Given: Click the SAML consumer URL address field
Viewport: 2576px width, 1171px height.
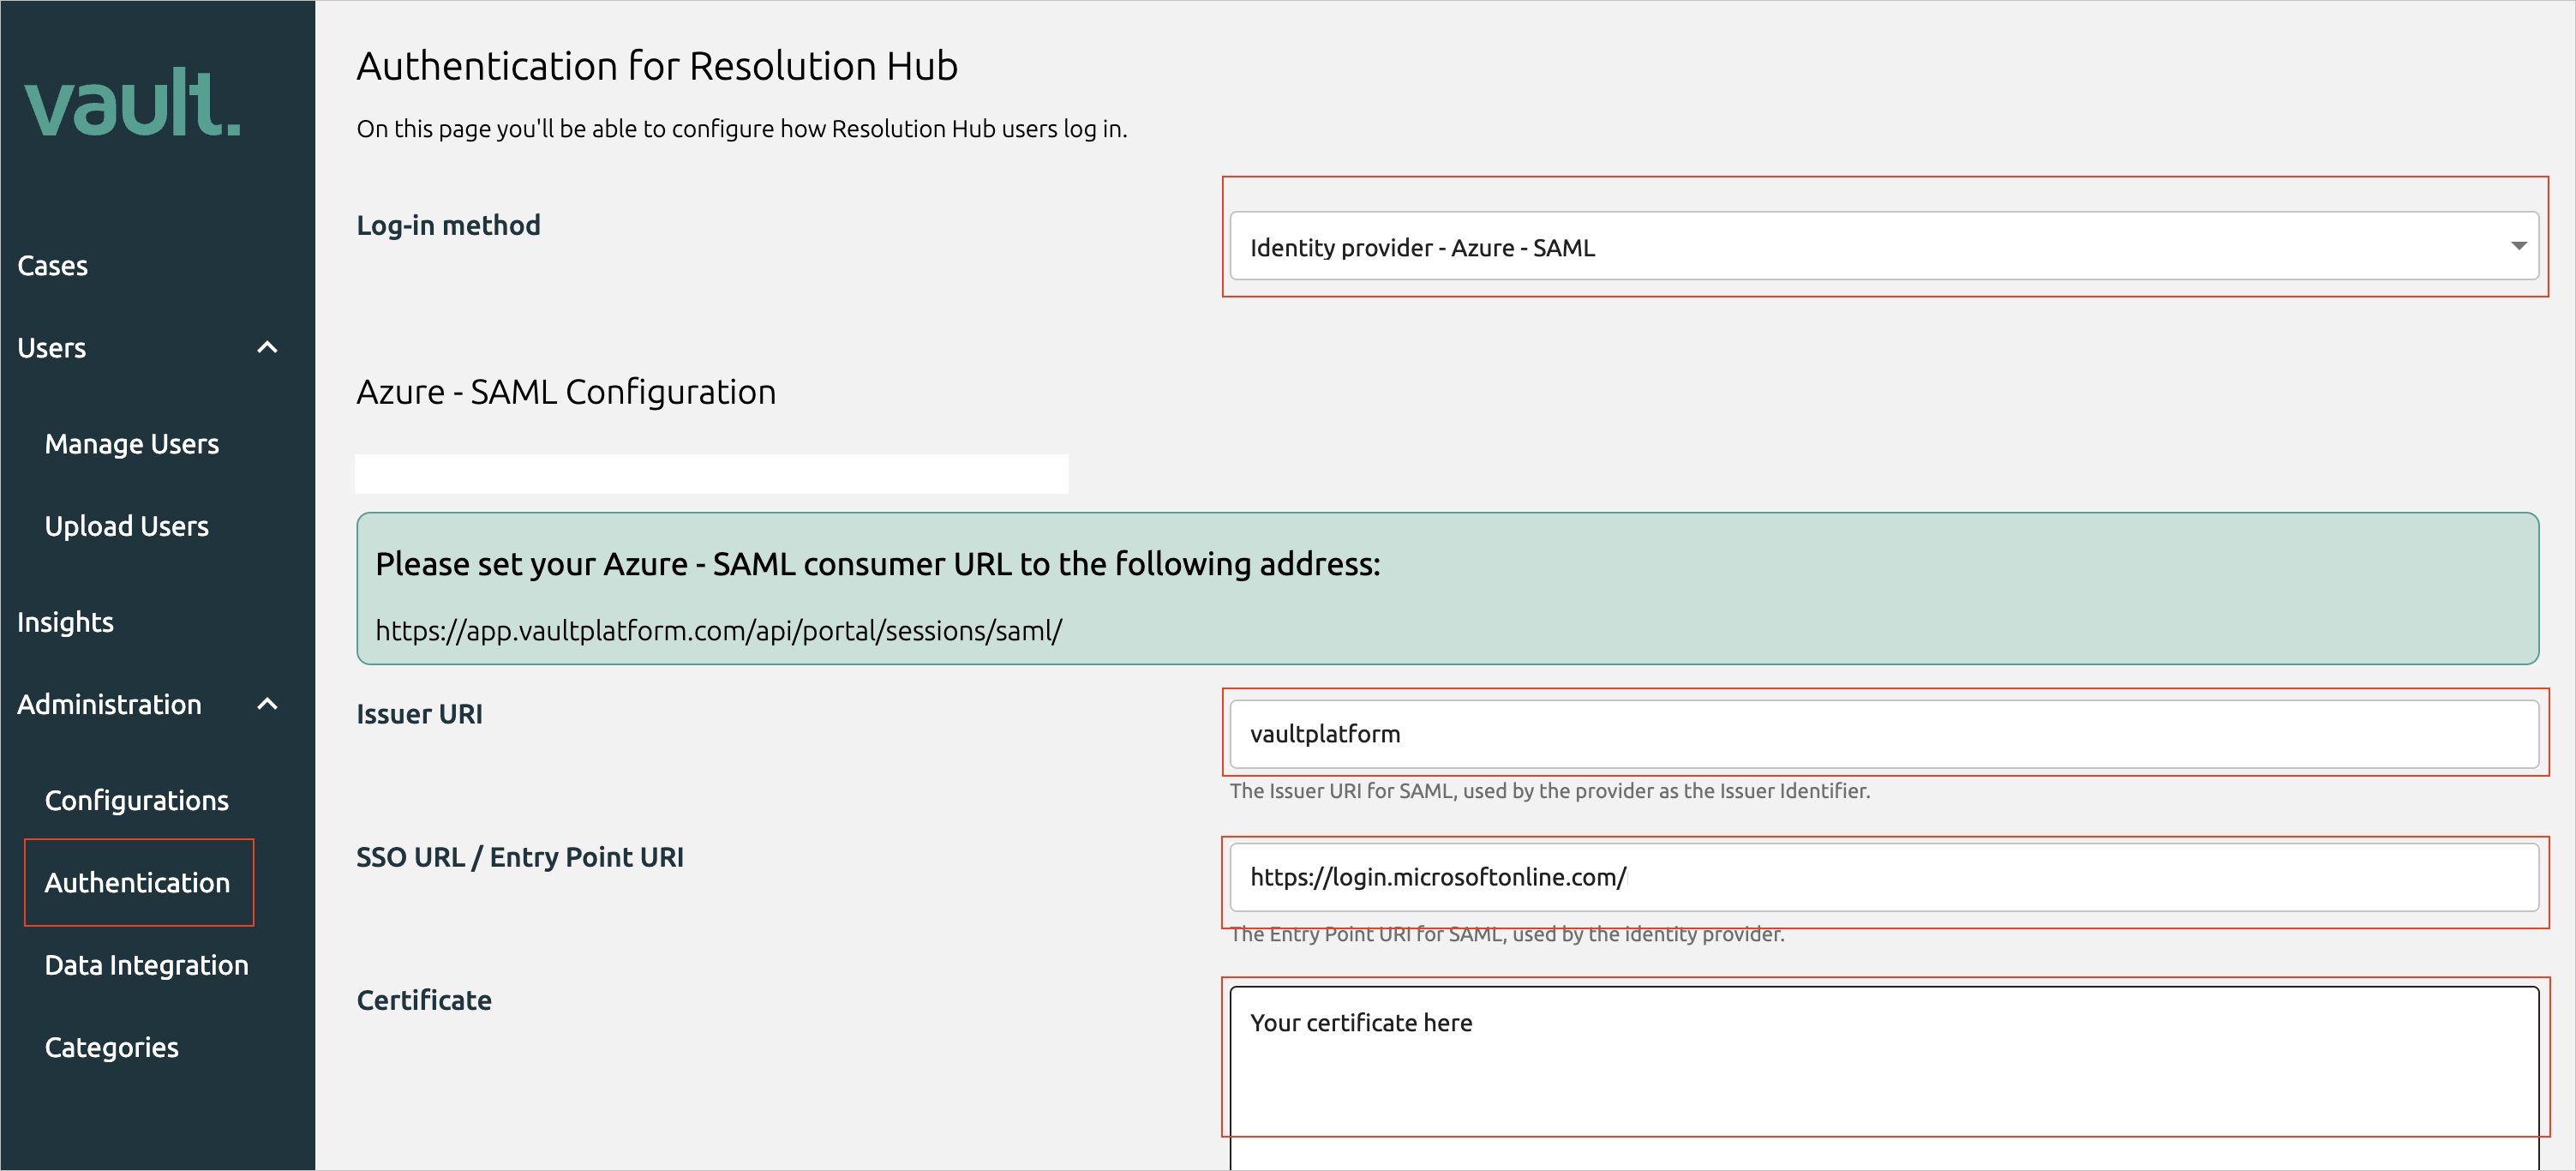Looking at the screenshot, I should pyautogui.click(x=720, y=629).
